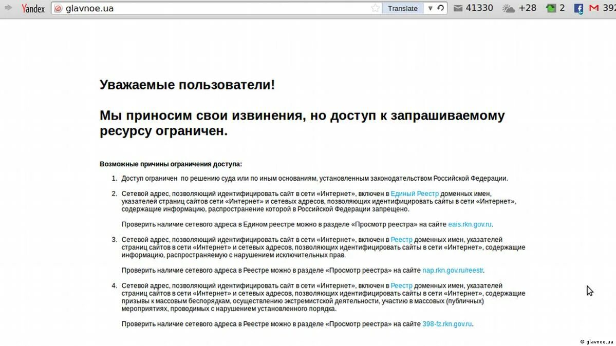Open the eais.rkn.gov.ru link
616x346 pixels.
click(470, 224)
